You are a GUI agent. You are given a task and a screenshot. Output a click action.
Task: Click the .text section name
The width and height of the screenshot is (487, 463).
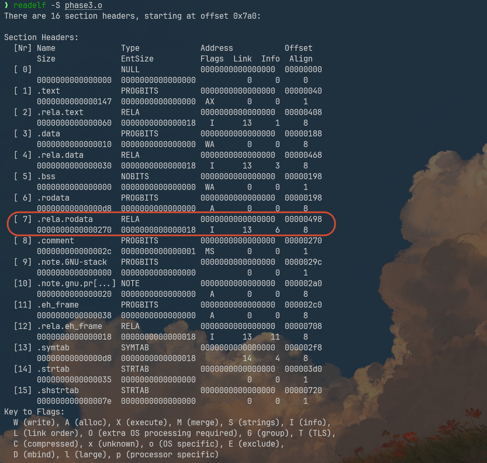pos(48,91)
